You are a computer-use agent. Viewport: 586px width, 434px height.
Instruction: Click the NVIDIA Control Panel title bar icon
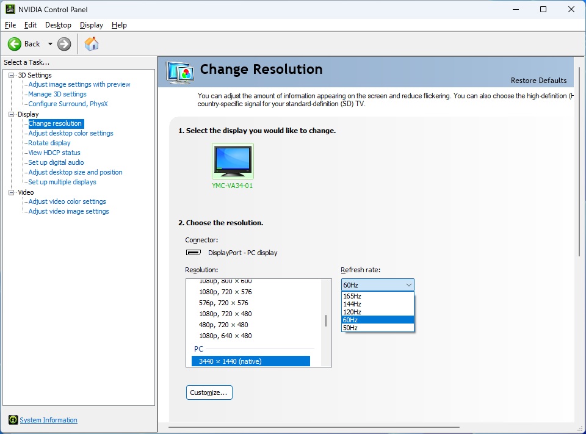(10, 9)
